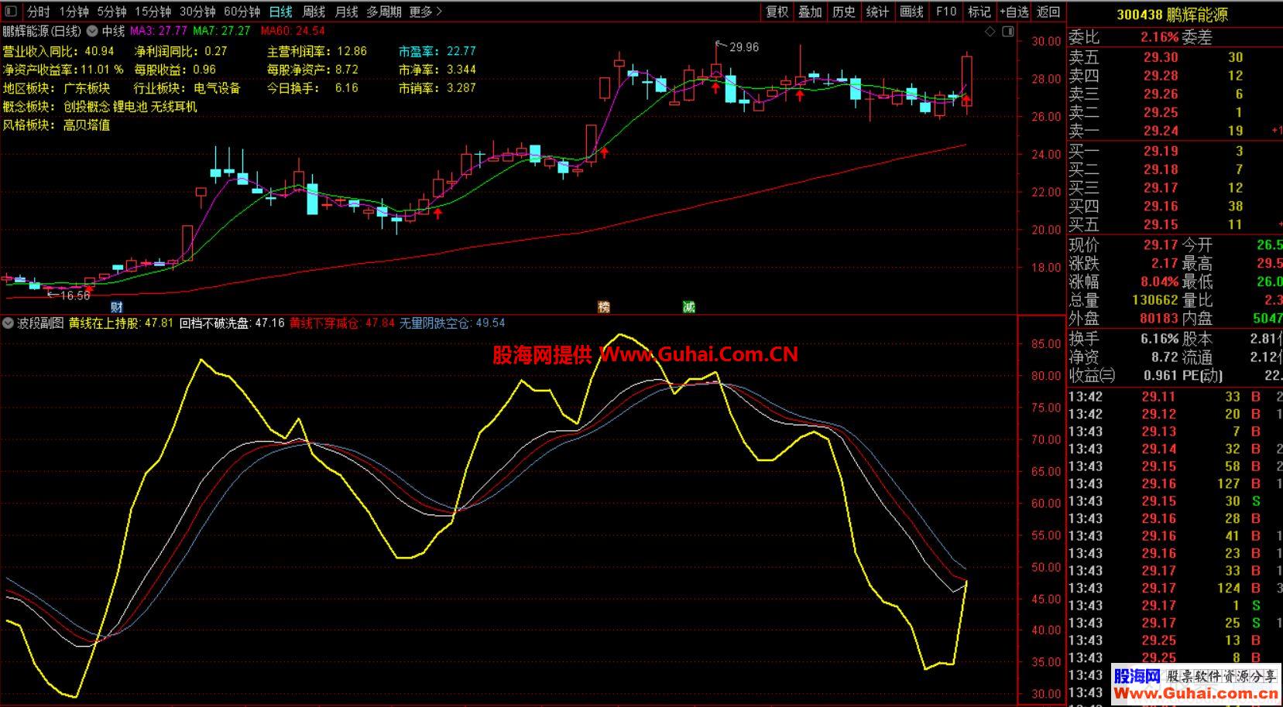Click the stock title 300438 鹏辉能源

(x=1172, y=15)
